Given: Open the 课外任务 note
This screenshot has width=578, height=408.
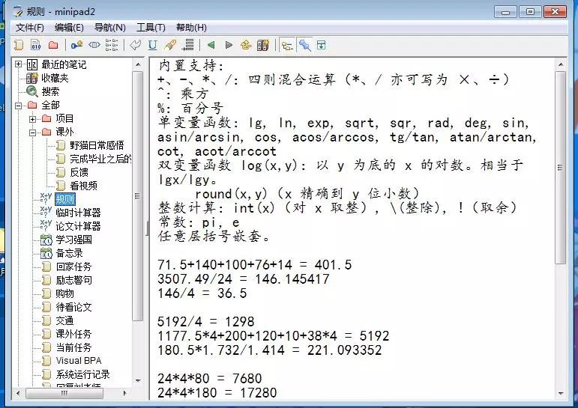Looking at the screenshot, I should (73, 334).
